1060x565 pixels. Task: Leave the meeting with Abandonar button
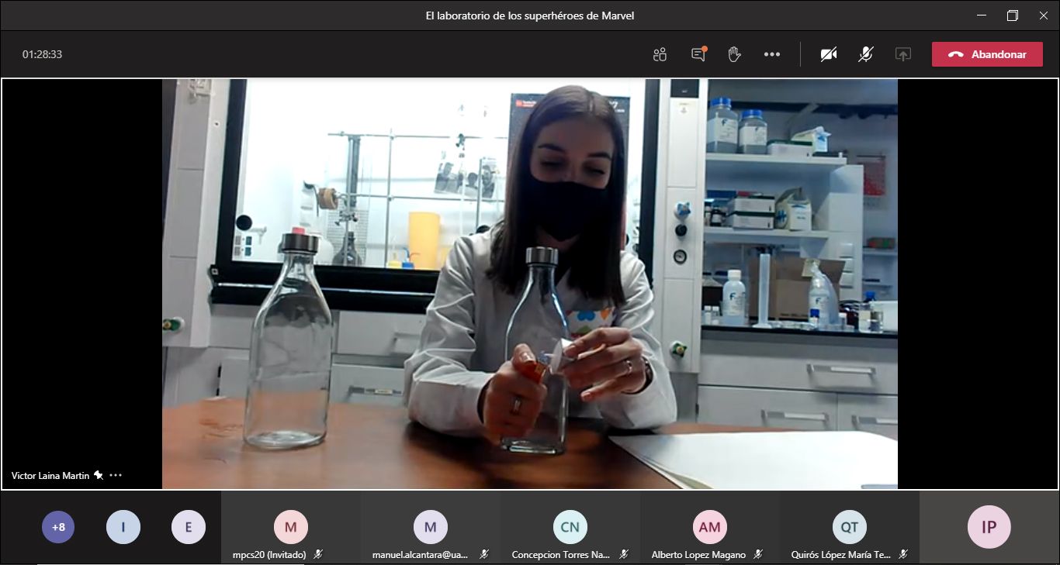pos(987,54)
